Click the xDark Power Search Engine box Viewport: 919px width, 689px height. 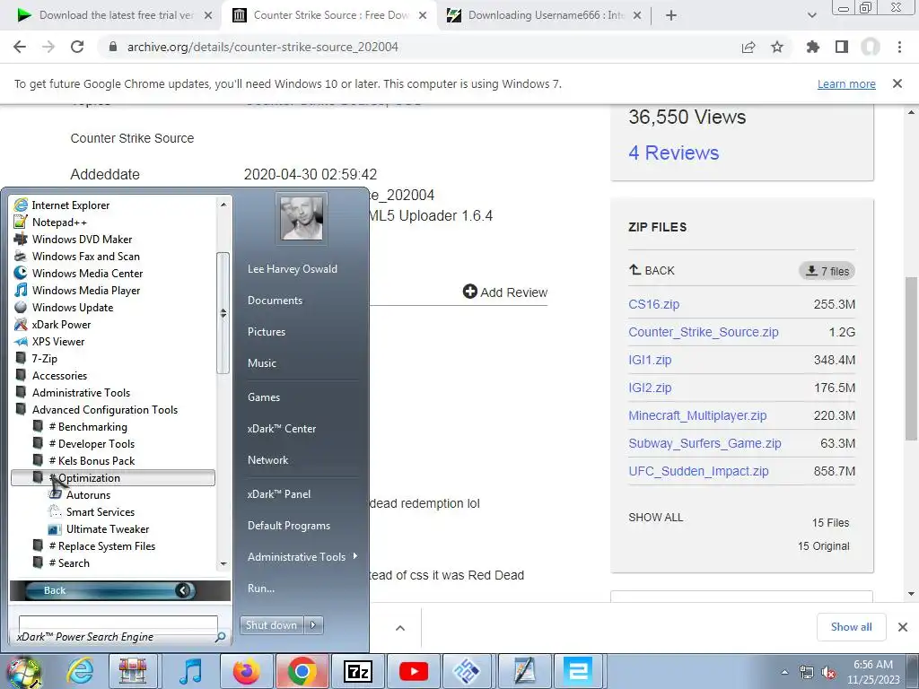pos(118,629)
